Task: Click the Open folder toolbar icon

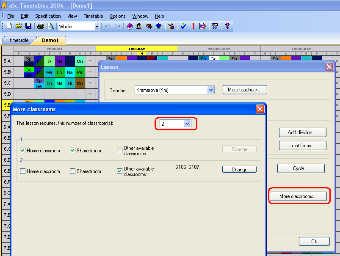Action: [x=19, y=26]
